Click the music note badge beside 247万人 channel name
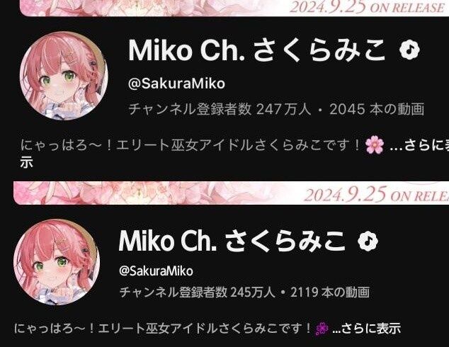The image size is (449, 347). (409, 50)
